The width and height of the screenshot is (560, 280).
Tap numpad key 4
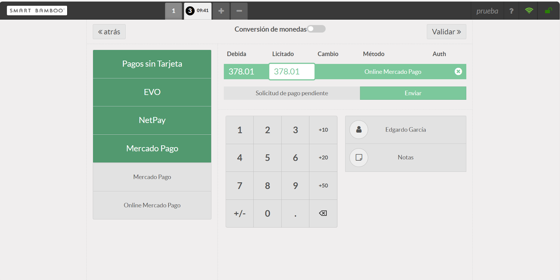pyautogui.click(x=240, y=158)
